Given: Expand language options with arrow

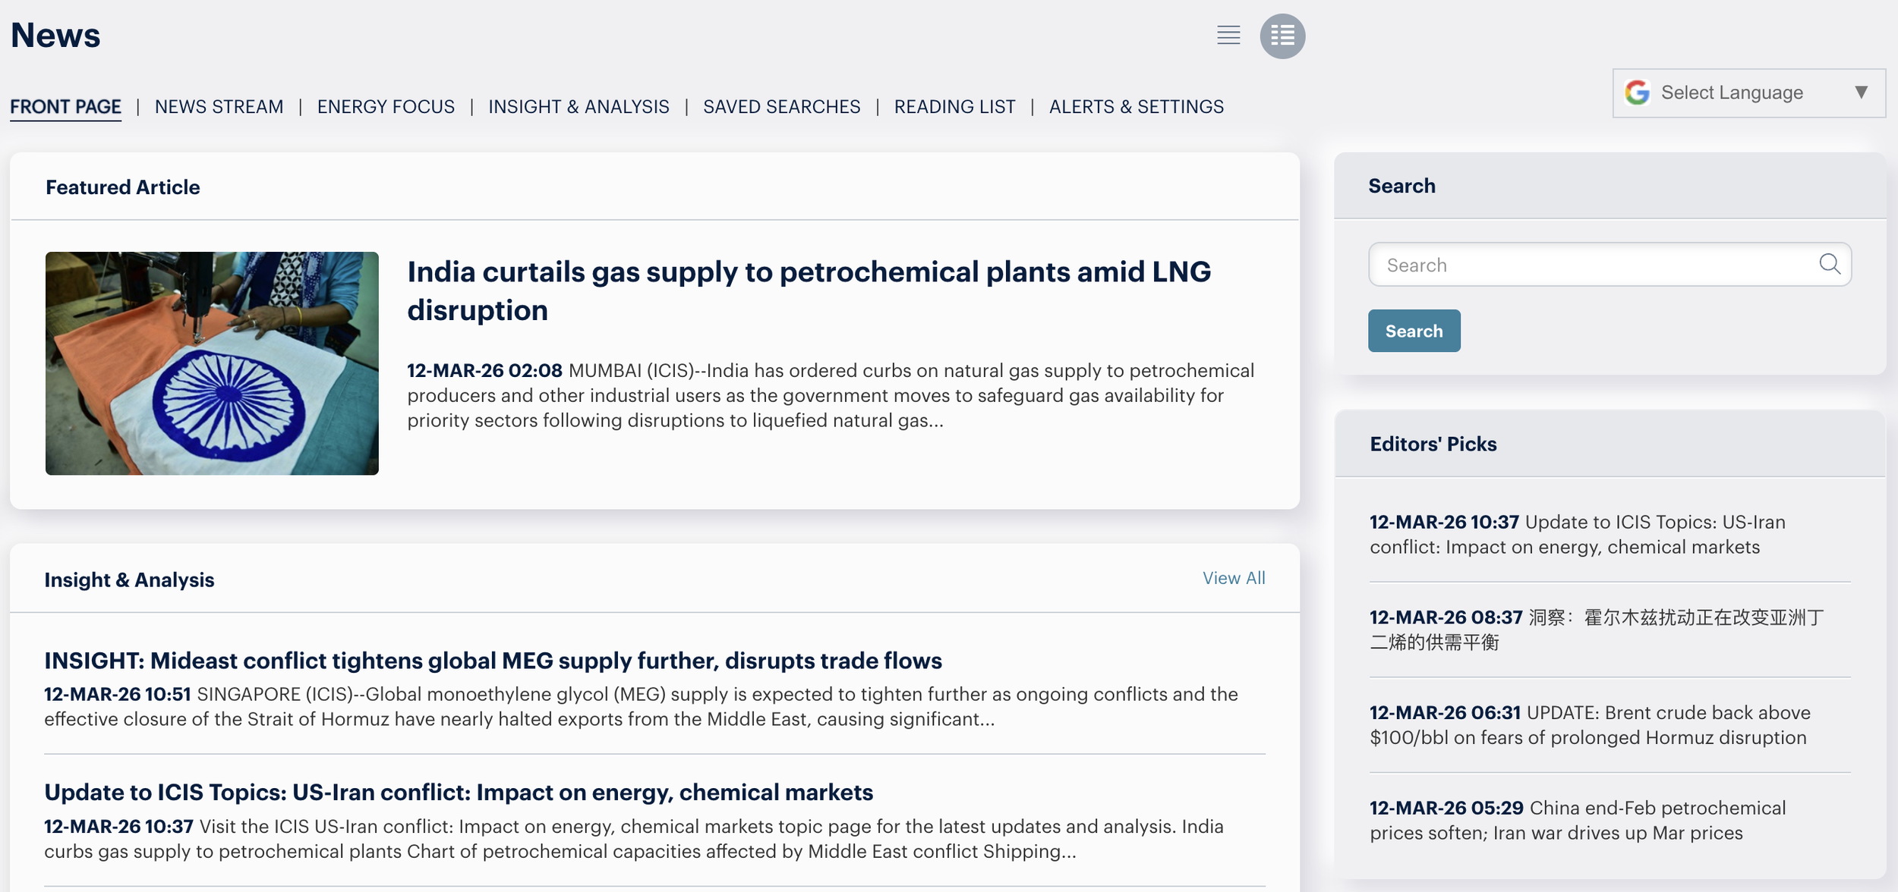Looking at the screenshot, I should pyautogui.click(x=1861, y=93).
